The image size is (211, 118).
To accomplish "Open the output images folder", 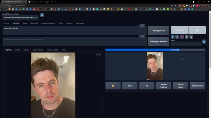I will point(113,86).
